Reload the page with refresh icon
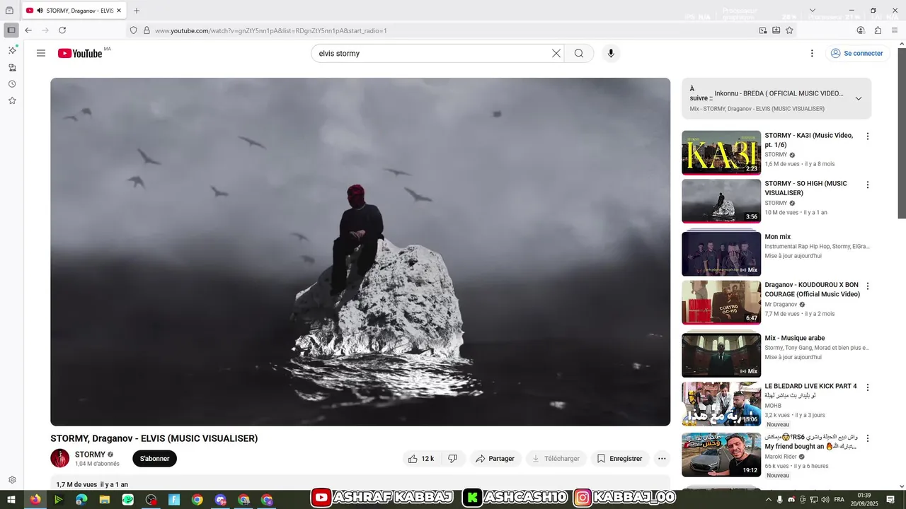 pyautogui.click(x=62, y=30)
